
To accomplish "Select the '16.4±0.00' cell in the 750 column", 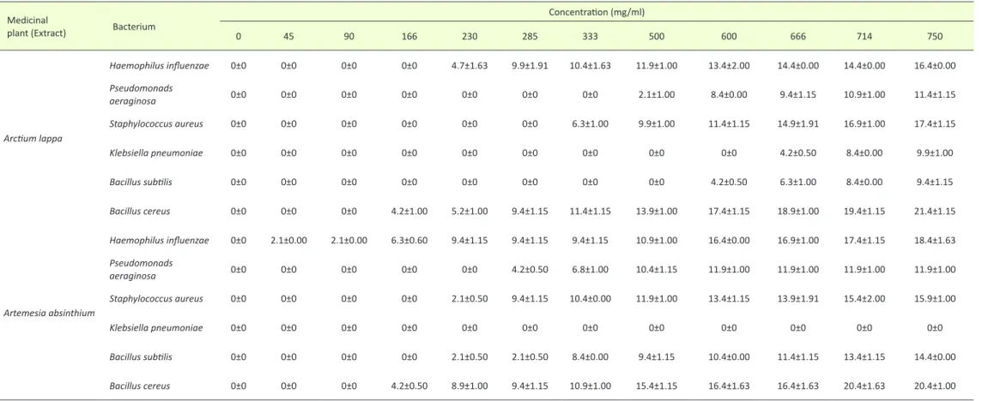I will point(935,65).
